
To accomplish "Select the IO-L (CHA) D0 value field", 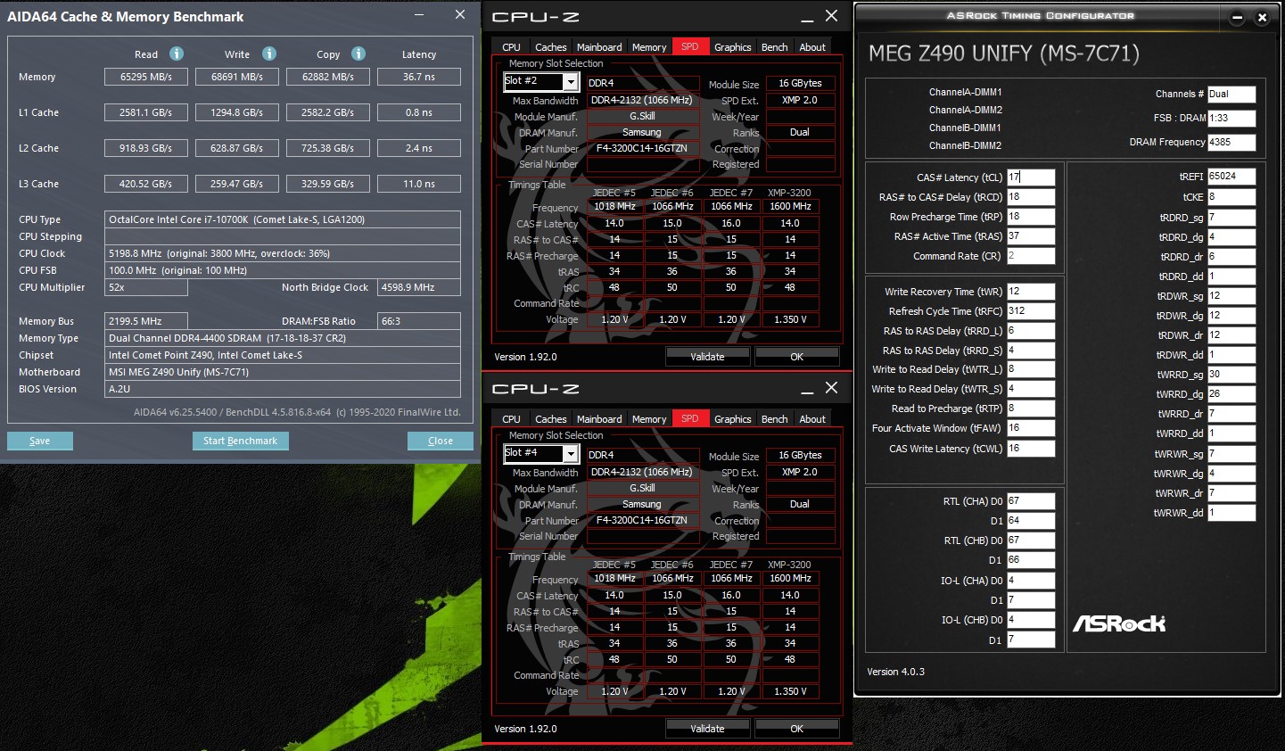I will click(1031, 580).
